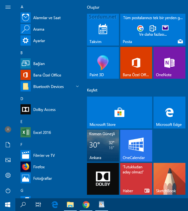Launch Dolby Access from the app list
The width and height of the screenshot is (188, 211).
[x=26, y=109]
